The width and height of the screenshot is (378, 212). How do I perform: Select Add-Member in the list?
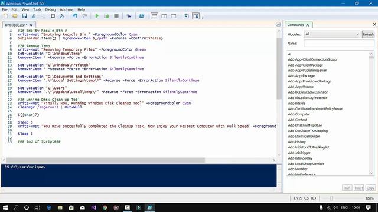click(x=298, y=169)
